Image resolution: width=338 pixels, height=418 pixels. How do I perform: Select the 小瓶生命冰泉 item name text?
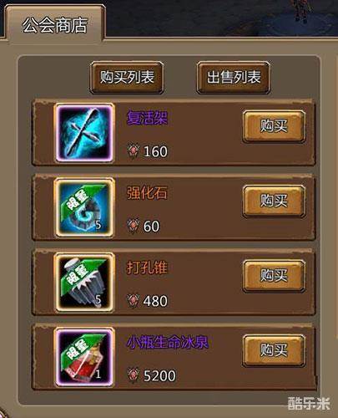pos(168,342)
